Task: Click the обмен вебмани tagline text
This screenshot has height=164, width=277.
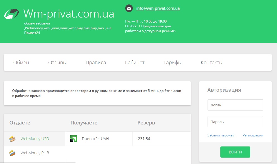Action: pyautogui.click(x=68, y=28)
